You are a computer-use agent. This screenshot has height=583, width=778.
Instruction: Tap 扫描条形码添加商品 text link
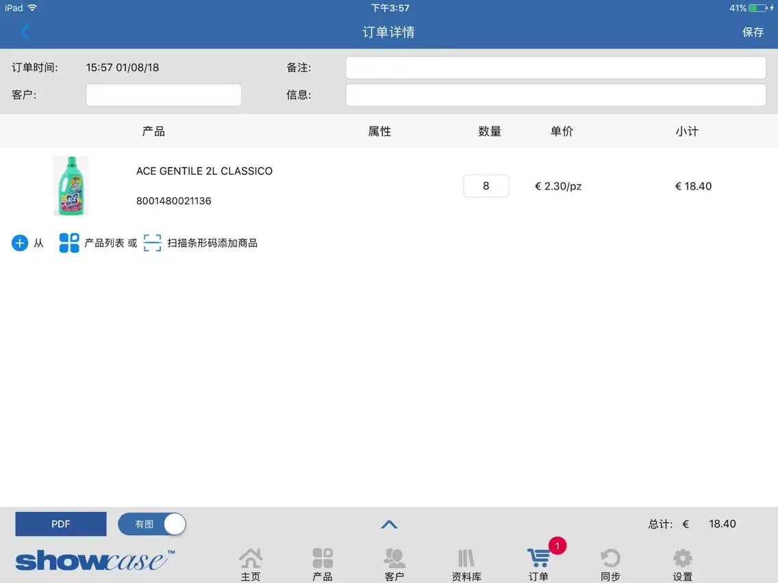click(x=212, y=243)
